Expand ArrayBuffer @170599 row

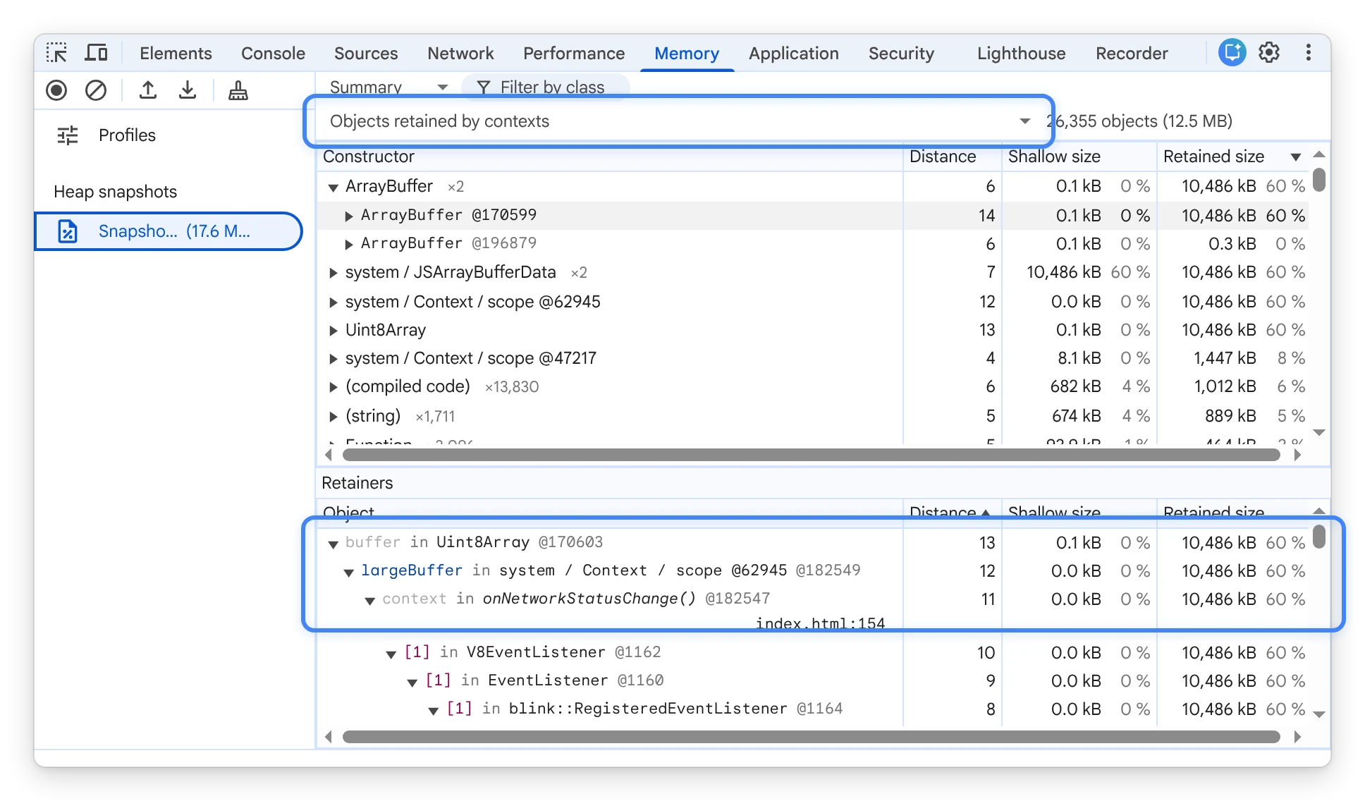click(348, 216)
